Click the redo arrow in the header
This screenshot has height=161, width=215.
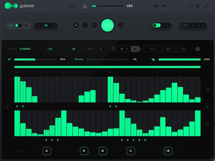[x=163, y=6]
